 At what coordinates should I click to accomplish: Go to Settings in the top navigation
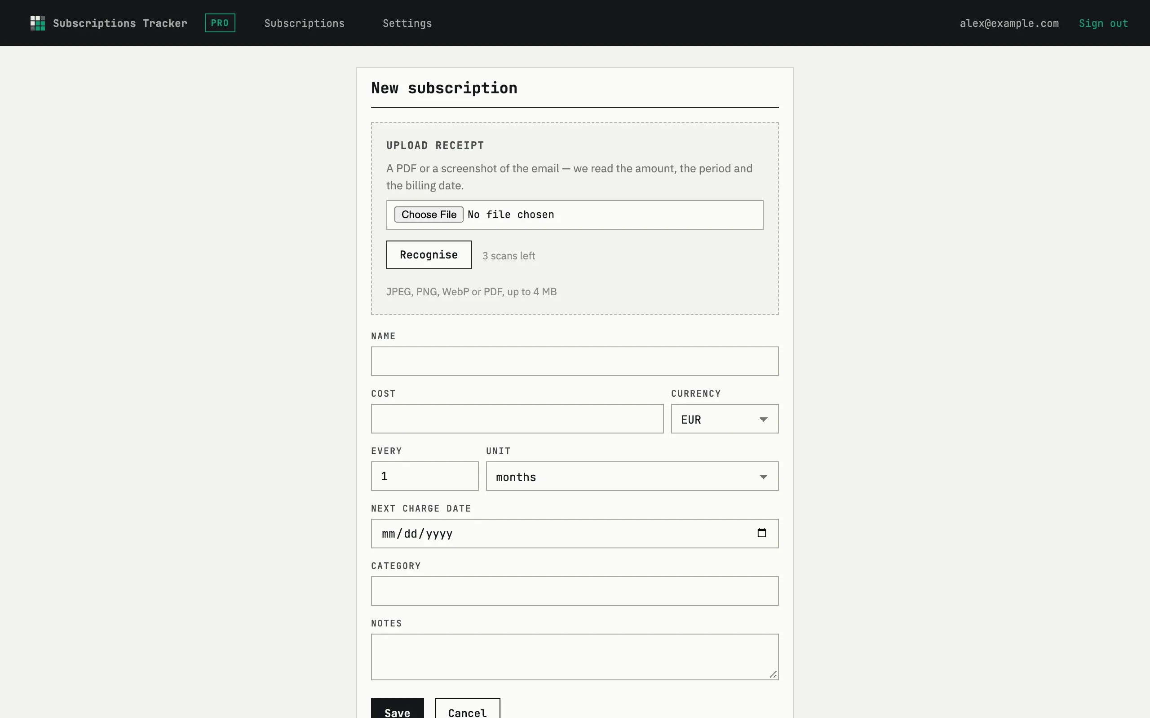407,23
